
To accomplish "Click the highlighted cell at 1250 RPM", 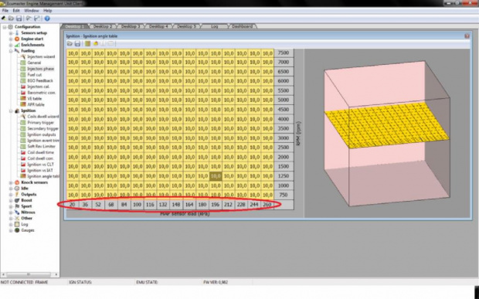I will tap(216, 176).
